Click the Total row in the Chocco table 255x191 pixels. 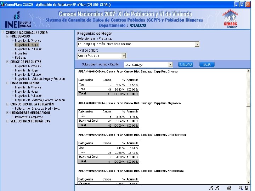coord(108,94)
